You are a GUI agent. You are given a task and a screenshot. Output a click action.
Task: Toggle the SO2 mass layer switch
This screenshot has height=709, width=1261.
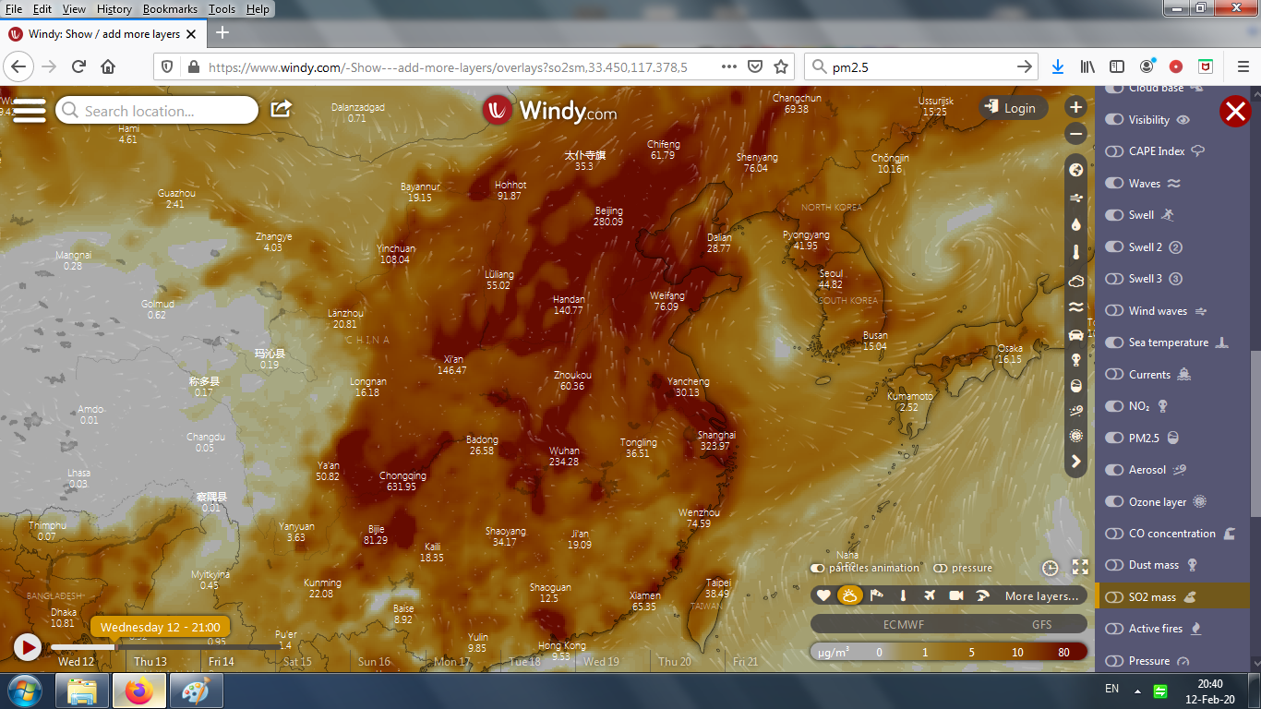click(x=1113, y=597)
